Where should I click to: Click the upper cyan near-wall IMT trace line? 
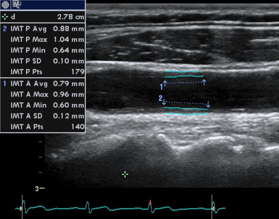click(182, 71)
